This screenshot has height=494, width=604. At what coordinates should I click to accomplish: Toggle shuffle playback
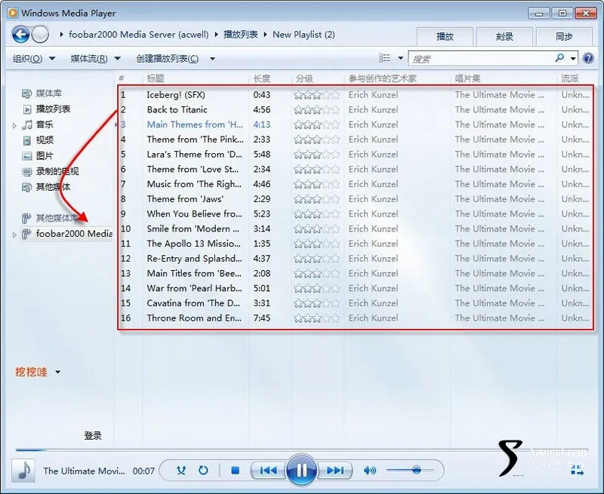(x=181, y=470)
